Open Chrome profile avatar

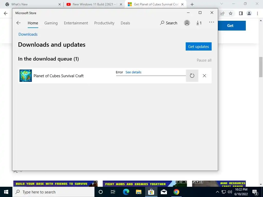pos(249,13)
